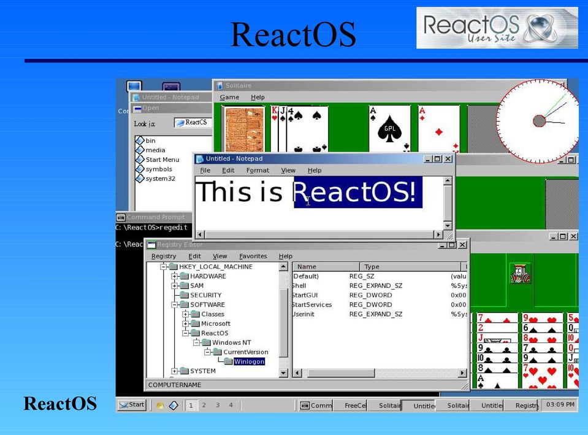Screen dimensions: 588x435
Task: Click the Start Menu folder icon in Open dialog
Action: pyautogui.click(x=140, y=159)
